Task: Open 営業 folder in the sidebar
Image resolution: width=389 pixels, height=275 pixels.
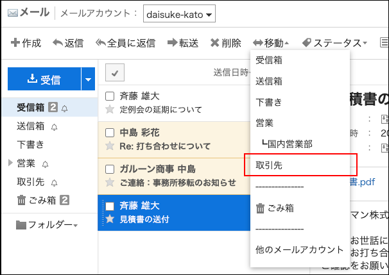Action: 26,163
